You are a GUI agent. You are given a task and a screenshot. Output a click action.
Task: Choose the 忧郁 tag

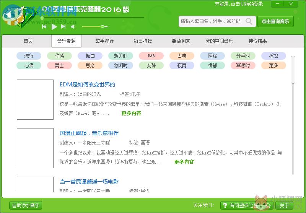212,65
